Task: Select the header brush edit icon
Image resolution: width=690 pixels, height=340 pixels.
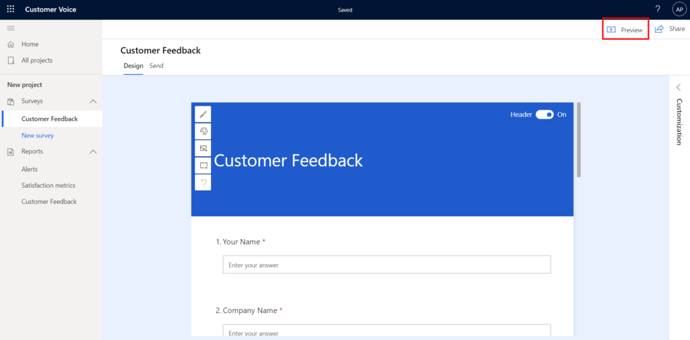Action: [x=203, y=114]
